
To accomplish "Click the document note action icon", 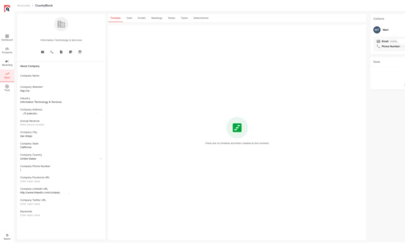I will tap(61, 52).
